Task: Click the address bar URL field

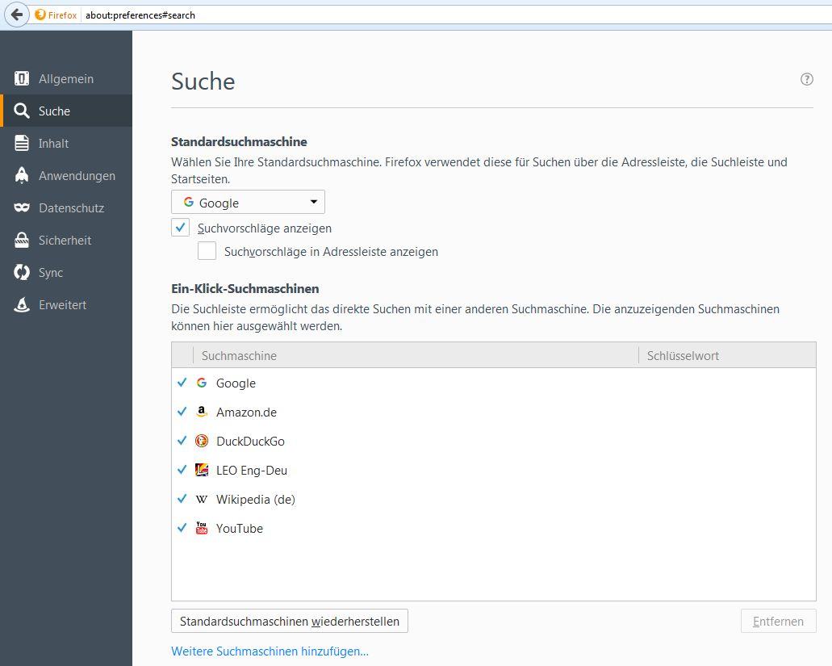Action: tap(456, 15)
